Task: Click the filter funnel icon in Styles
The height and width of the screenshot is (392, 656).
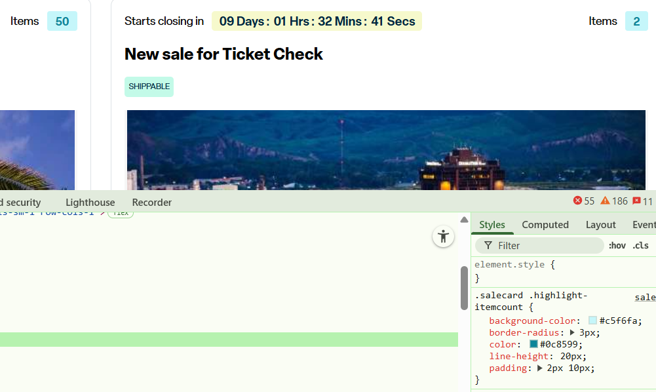Action: [x=488, y=245]
